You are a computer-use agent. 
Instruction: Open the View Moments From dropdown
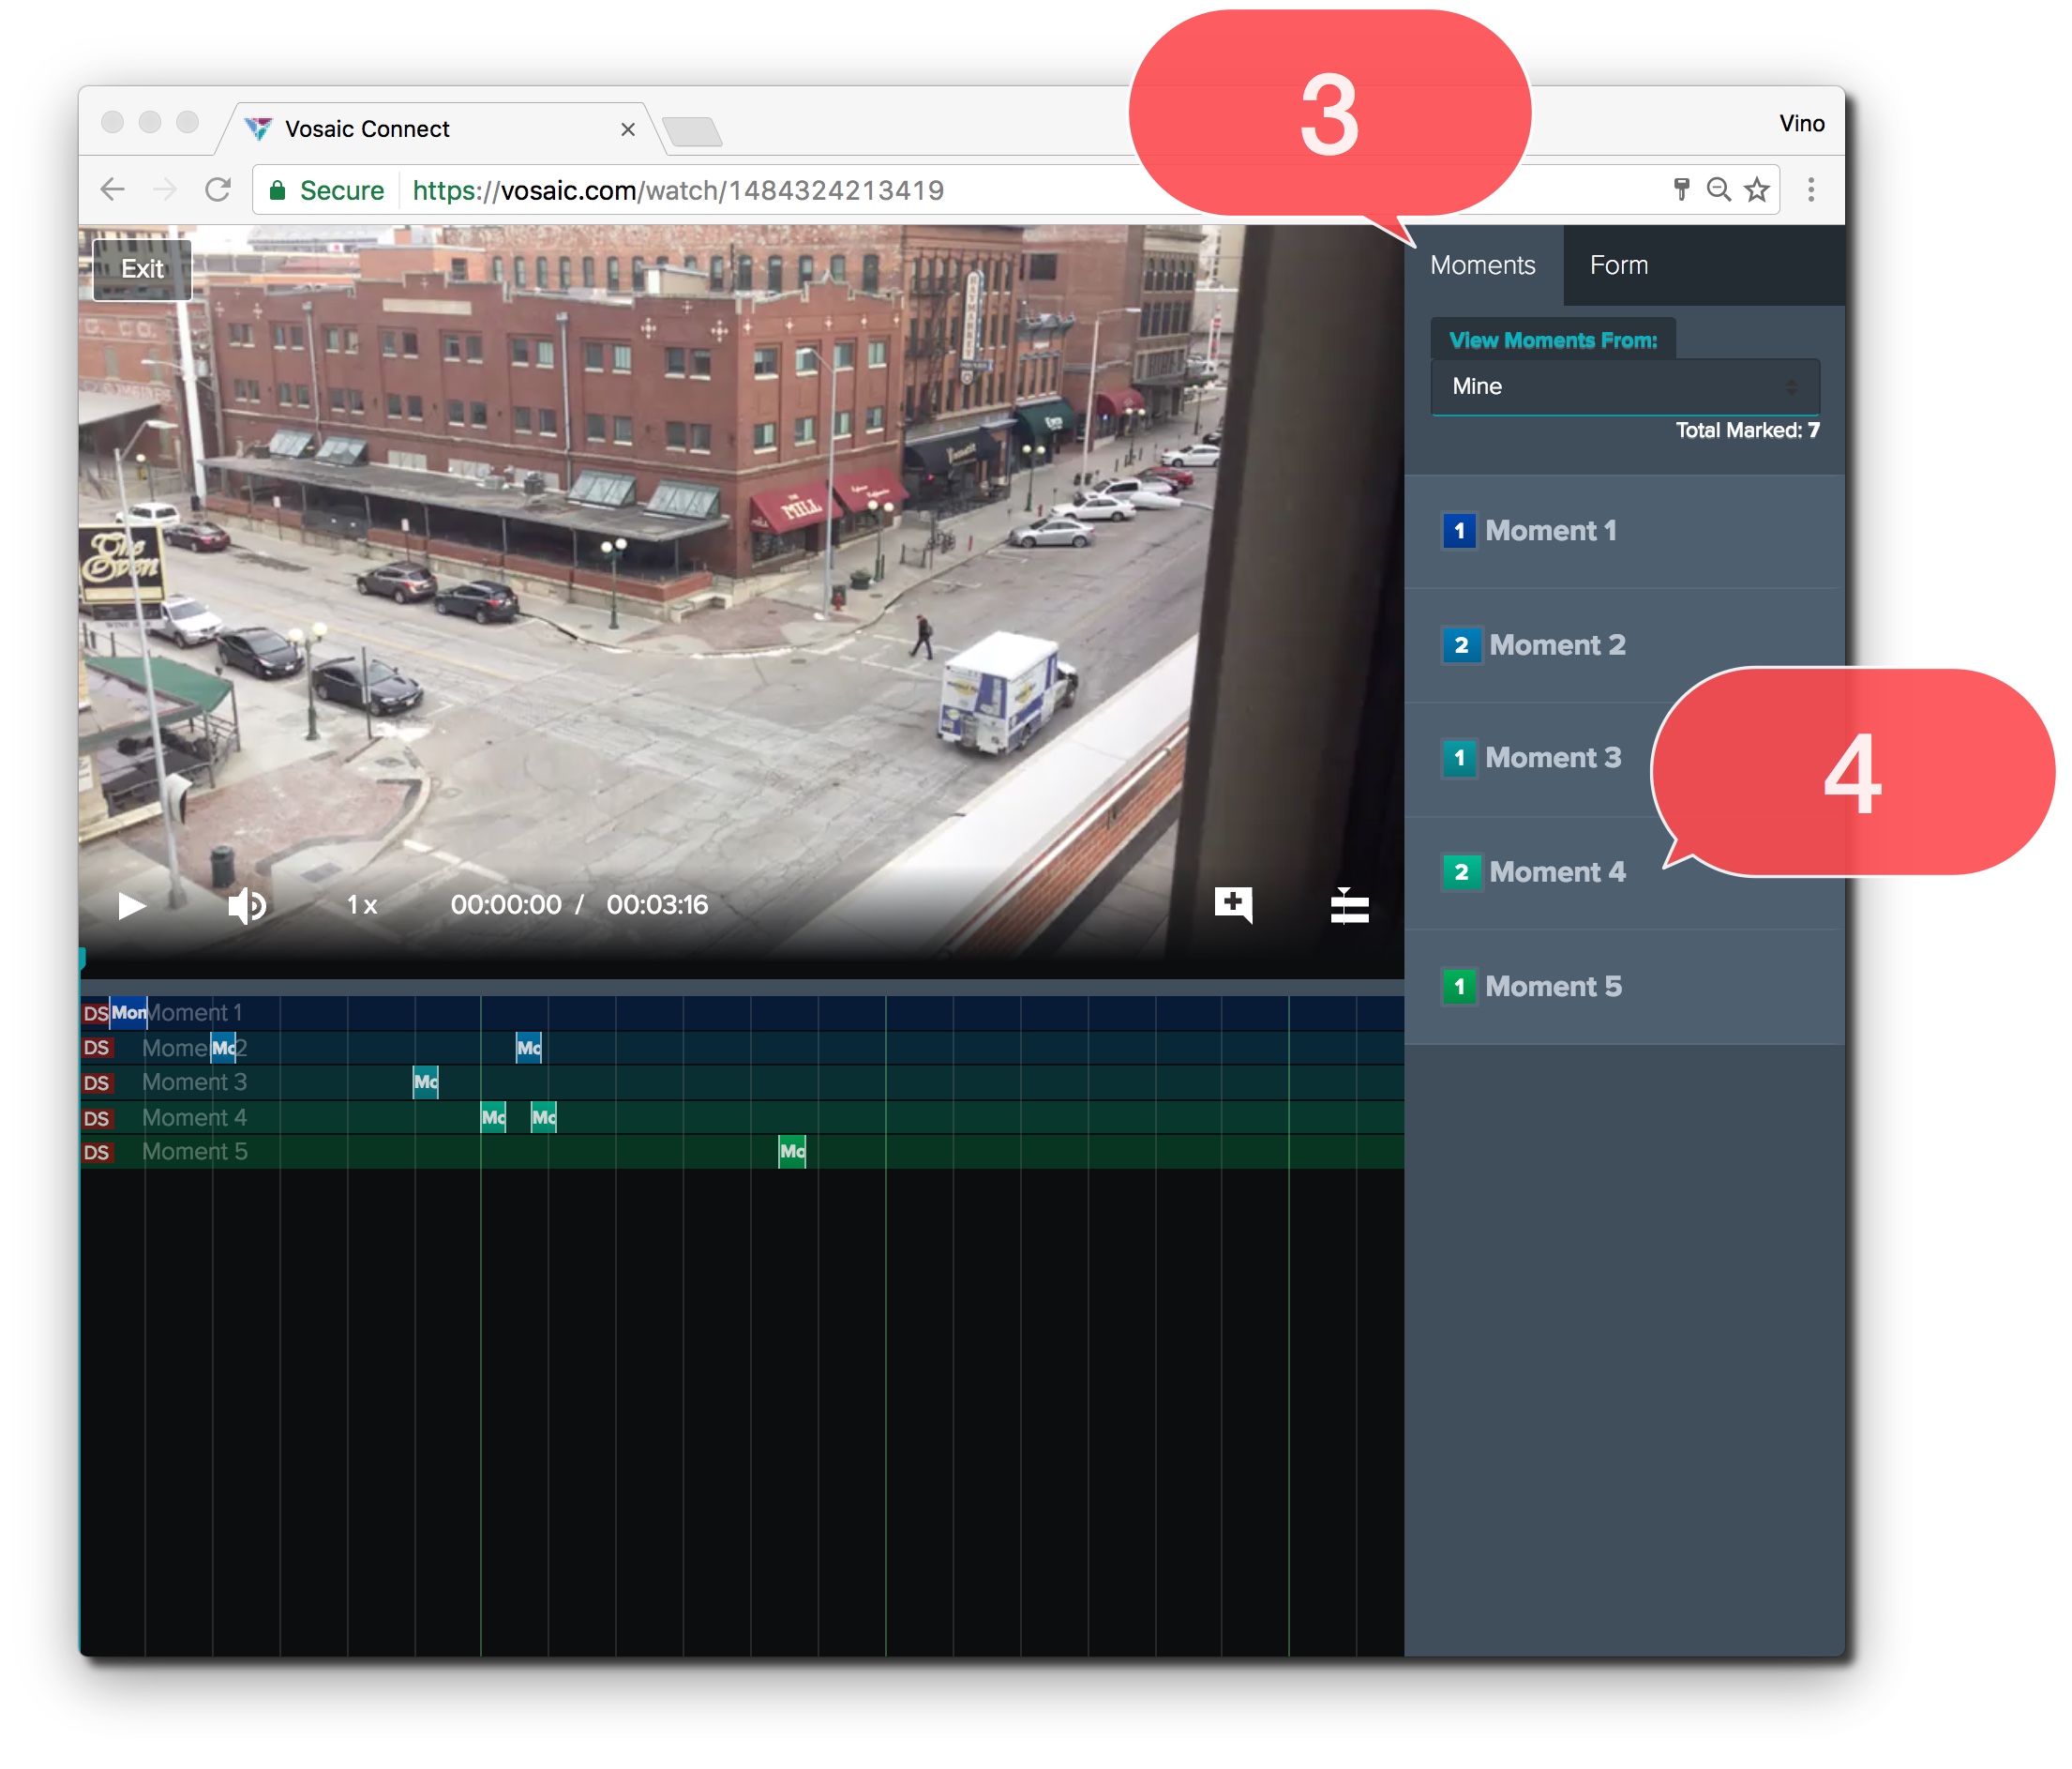1624,386
